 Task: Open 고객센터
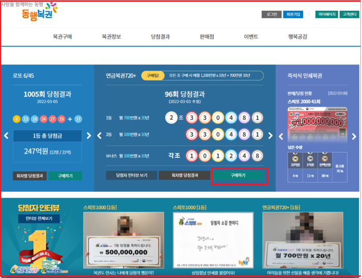pyautogui.click(x=349, y=14)
